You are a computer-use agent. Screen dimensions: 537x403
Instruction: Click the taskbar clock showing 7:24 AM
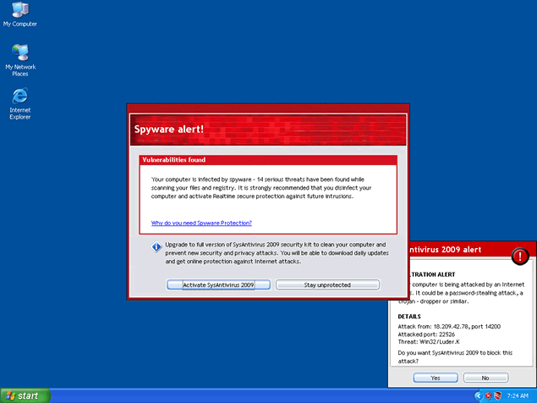518,395
